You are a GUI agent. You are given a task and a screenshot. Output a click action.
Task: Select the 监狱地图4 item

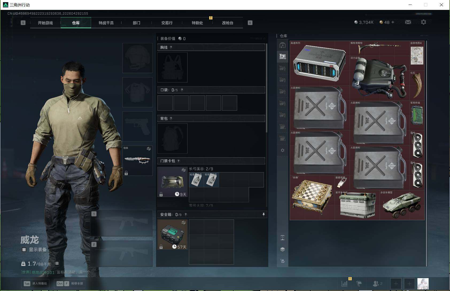(417, 56)
